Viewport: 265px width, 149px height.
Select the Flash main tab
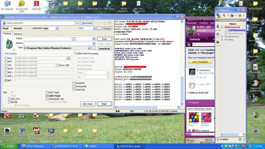[x=6, y=28]
